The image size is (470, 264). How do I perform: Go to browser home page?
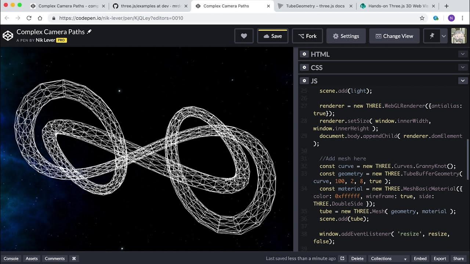pos(40,18)
